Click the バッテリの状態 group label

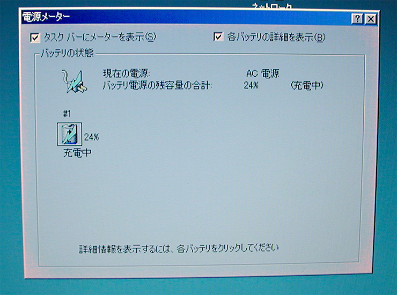click(68, 53)
